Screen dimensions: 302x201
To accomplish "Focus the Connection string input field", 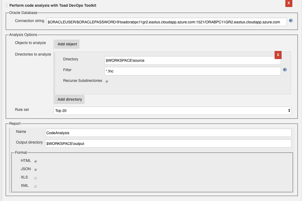I will (x=167, y=22).
